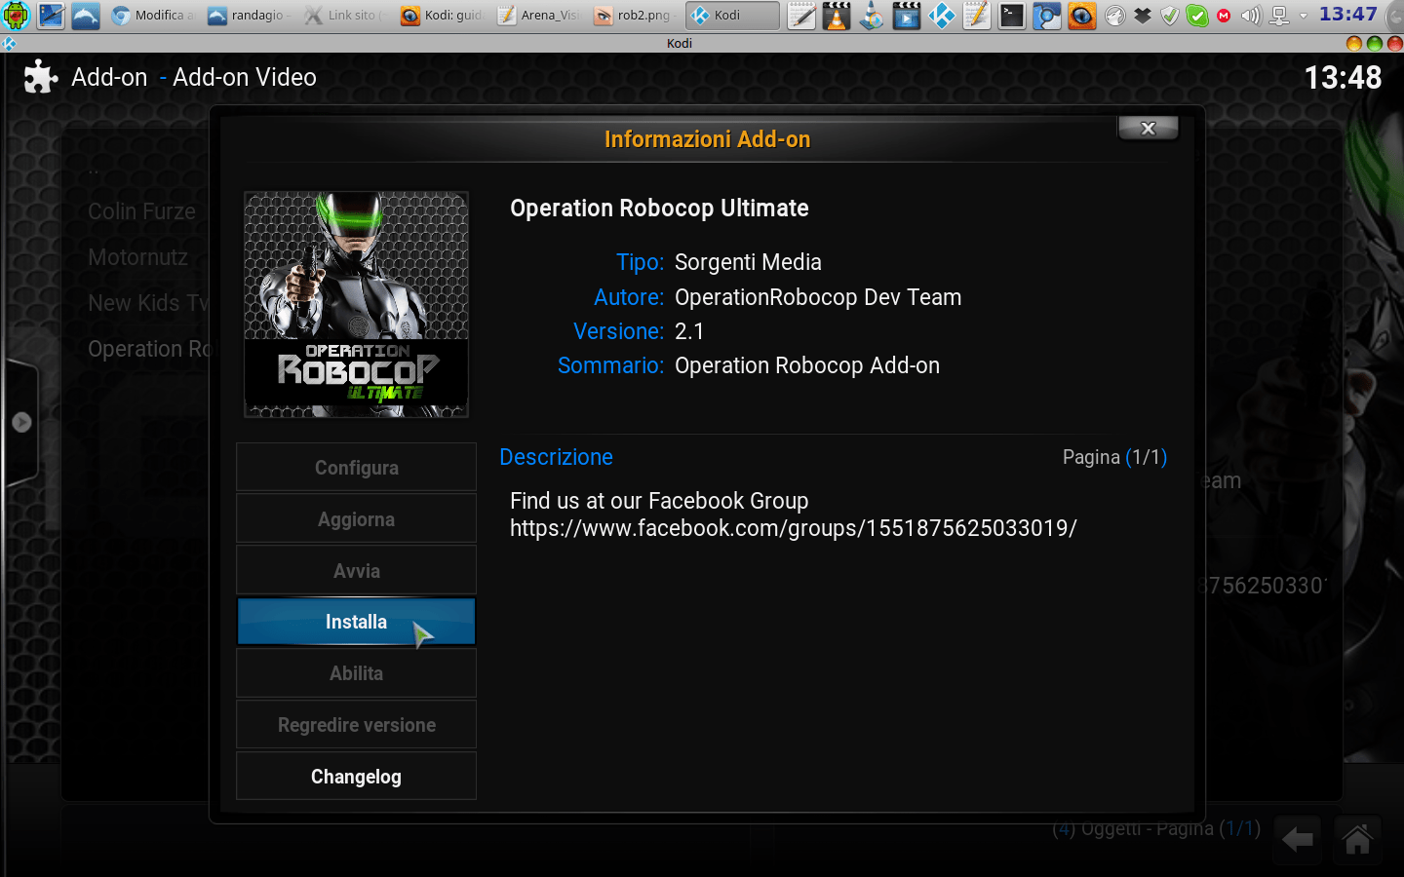Switch to the Modifica Chromium task
Image resolution: width=1404 pixels, height=877 pixels.
[x=153, y=15]
